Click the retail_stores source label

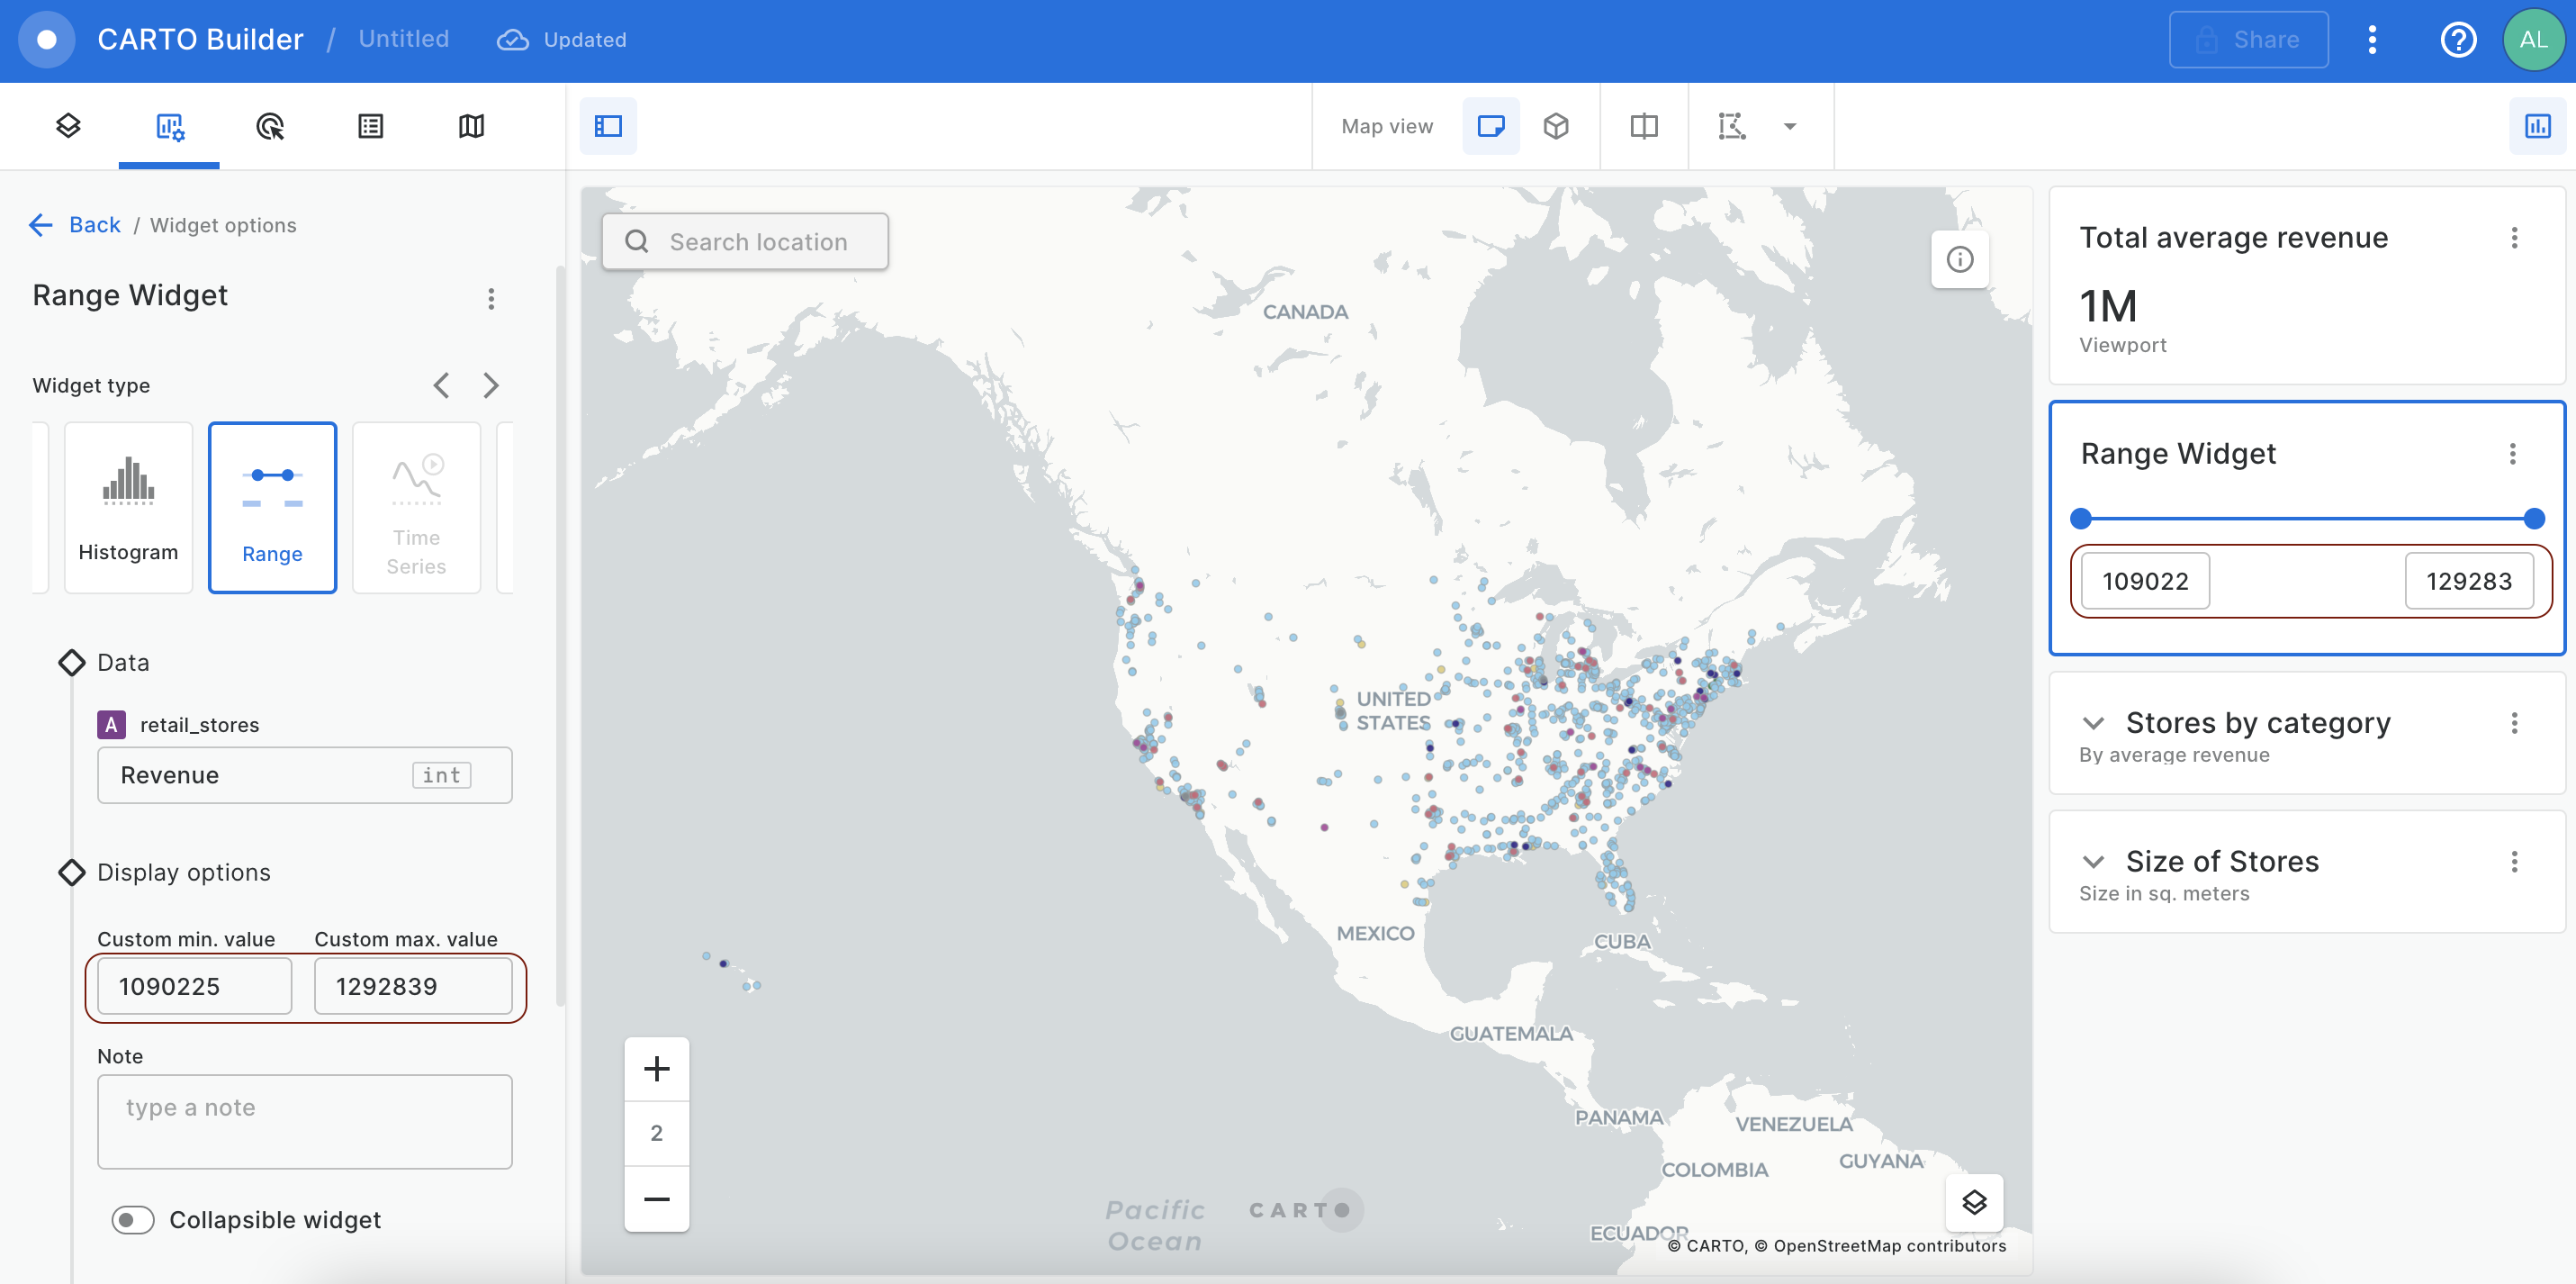tap(199, 725)
